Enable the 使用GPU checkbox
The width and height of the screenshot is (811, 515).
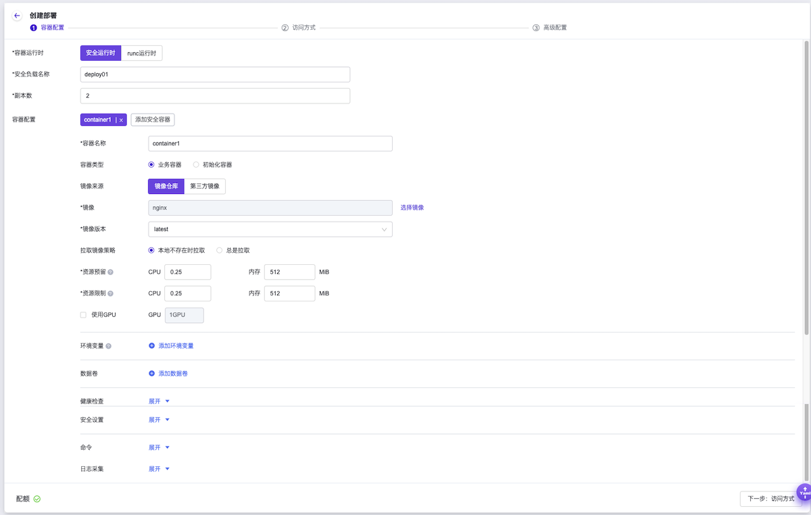(83, 315)
